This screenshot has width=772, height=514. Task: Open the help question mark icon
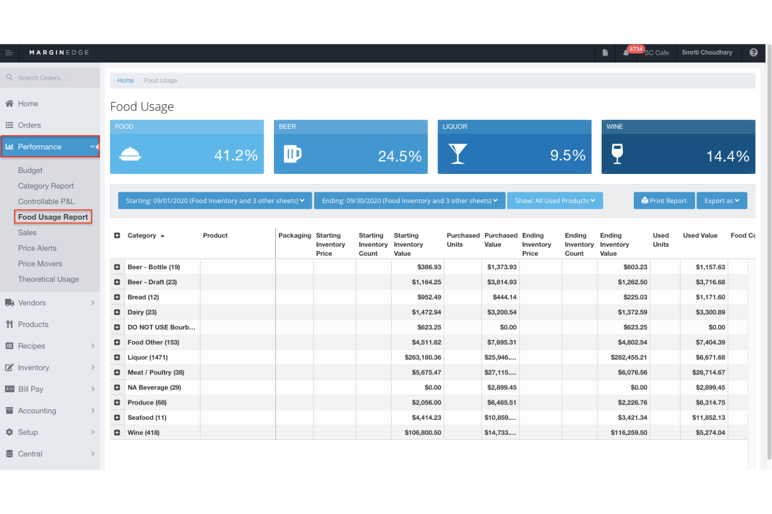click(753, 53)
